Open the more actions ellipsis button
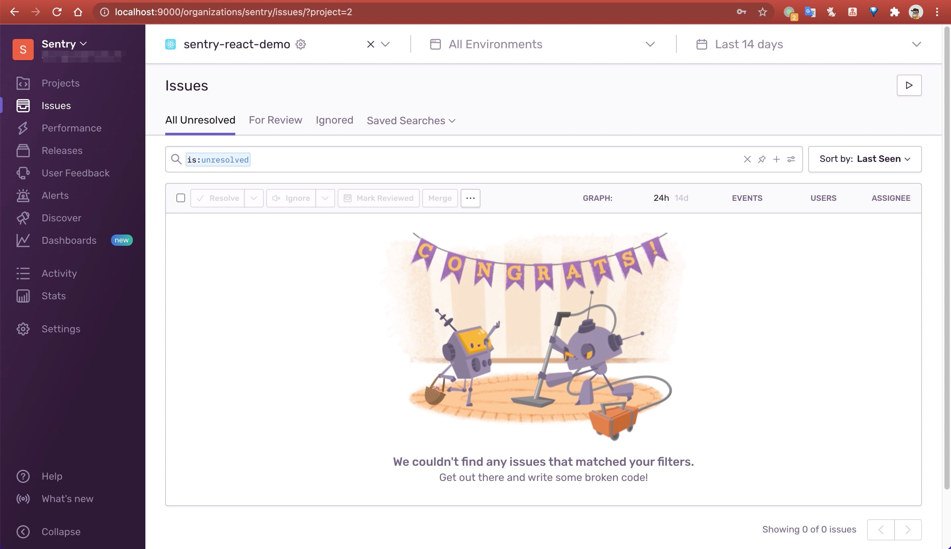Viewport: 951px width, 549px height. click(470, 198)
